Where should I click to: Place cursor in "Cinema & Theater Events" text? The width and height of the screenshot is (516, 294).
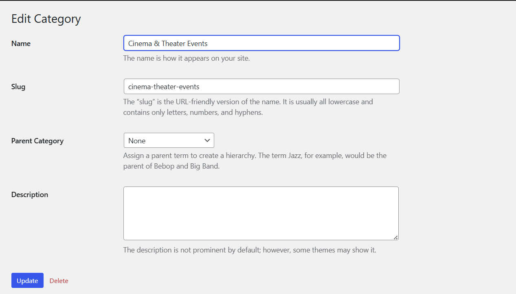click(168, 44)
